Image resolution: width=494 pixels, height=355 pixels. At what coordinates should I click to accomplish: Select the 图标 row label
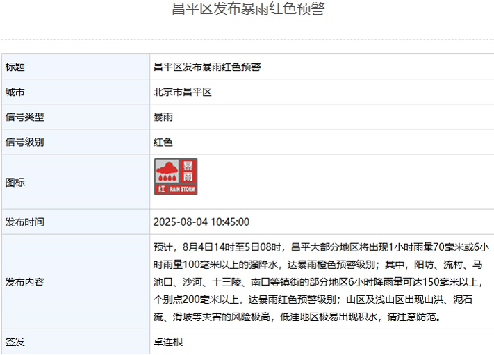click(15, 183)
